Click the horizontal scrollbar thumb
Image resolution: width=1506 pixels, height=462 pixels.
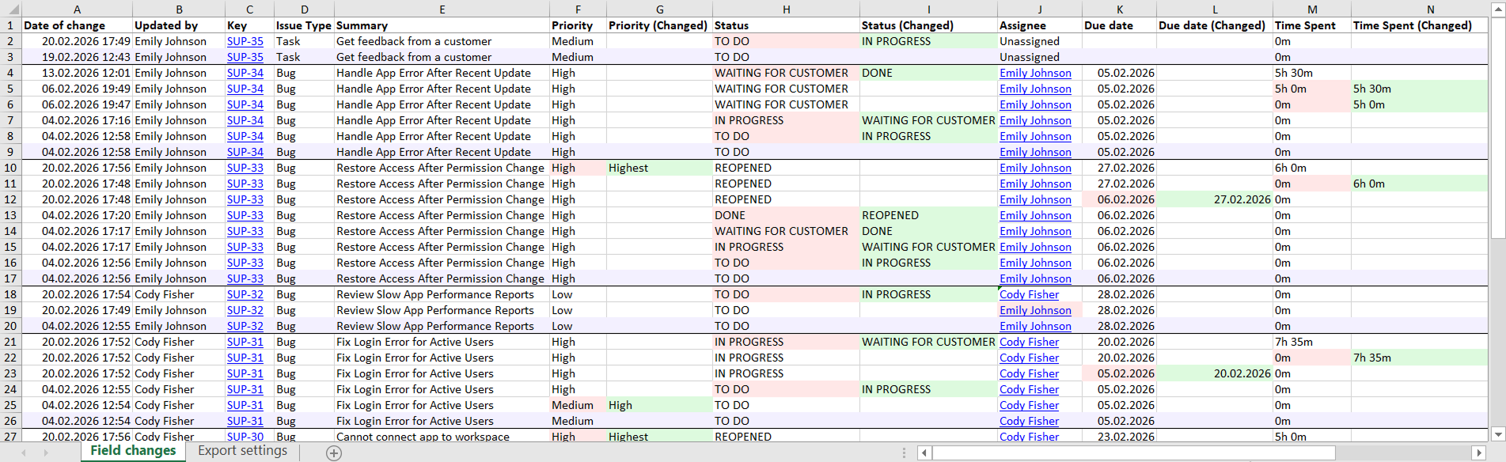click(x=1133, y=453)
